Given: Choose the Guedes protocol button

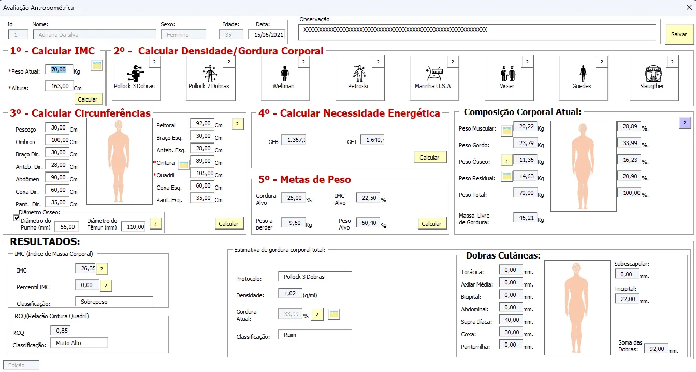Looking at the screenshot, I should 584,78.
